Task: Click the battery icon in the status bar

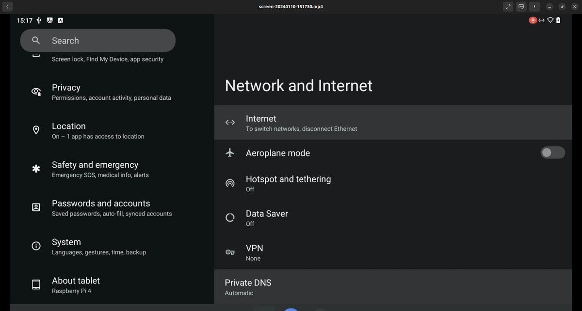Action: pyautogui.click(x=558, y=20)
